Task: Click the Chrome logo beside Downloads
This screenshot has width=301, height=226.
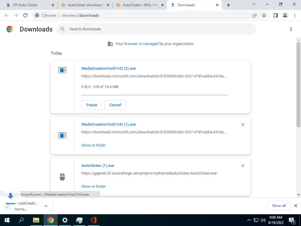Action: click(10, 29)
